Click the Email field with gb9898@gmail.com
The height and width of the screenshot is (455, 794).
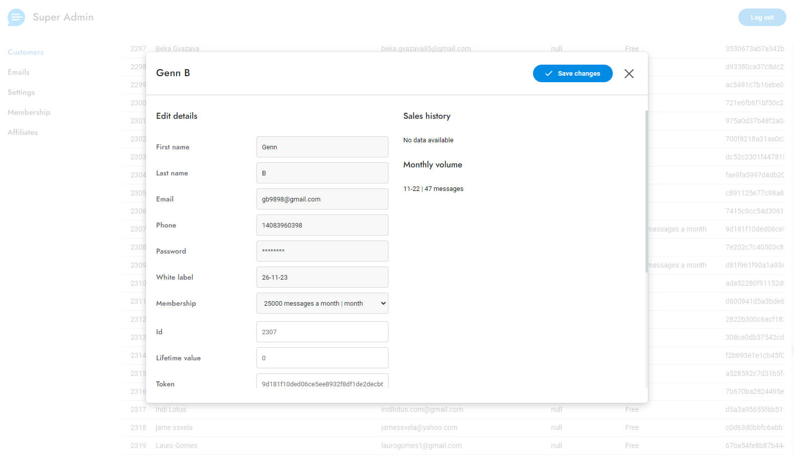tap(322, 199)
